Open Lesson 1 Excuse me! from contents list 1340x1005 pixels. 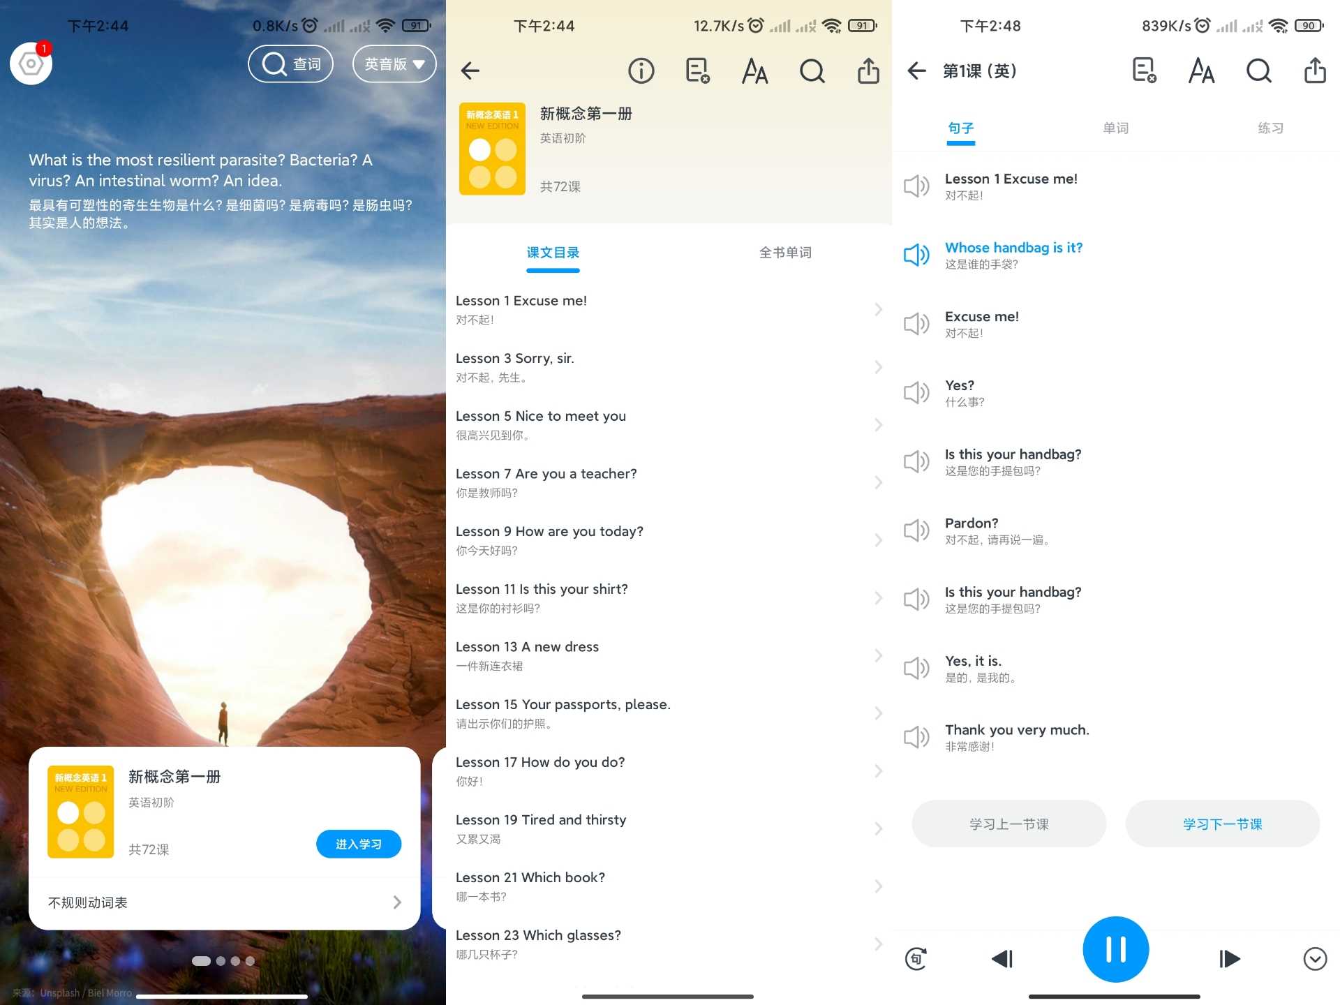pyautogui.click(x=669, y=309)
